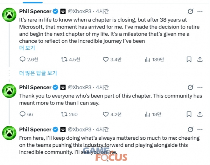This screenshot has width=210, height=165.
Task: Open more options on the third tweet
Action: [200, 129]
